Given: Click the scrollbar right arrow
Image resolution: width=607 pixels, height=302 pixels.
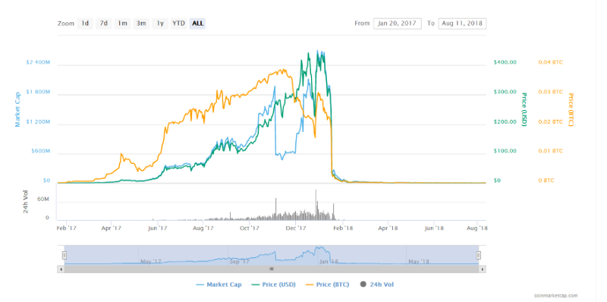Looking at the screenshot, I should [483, 269].
